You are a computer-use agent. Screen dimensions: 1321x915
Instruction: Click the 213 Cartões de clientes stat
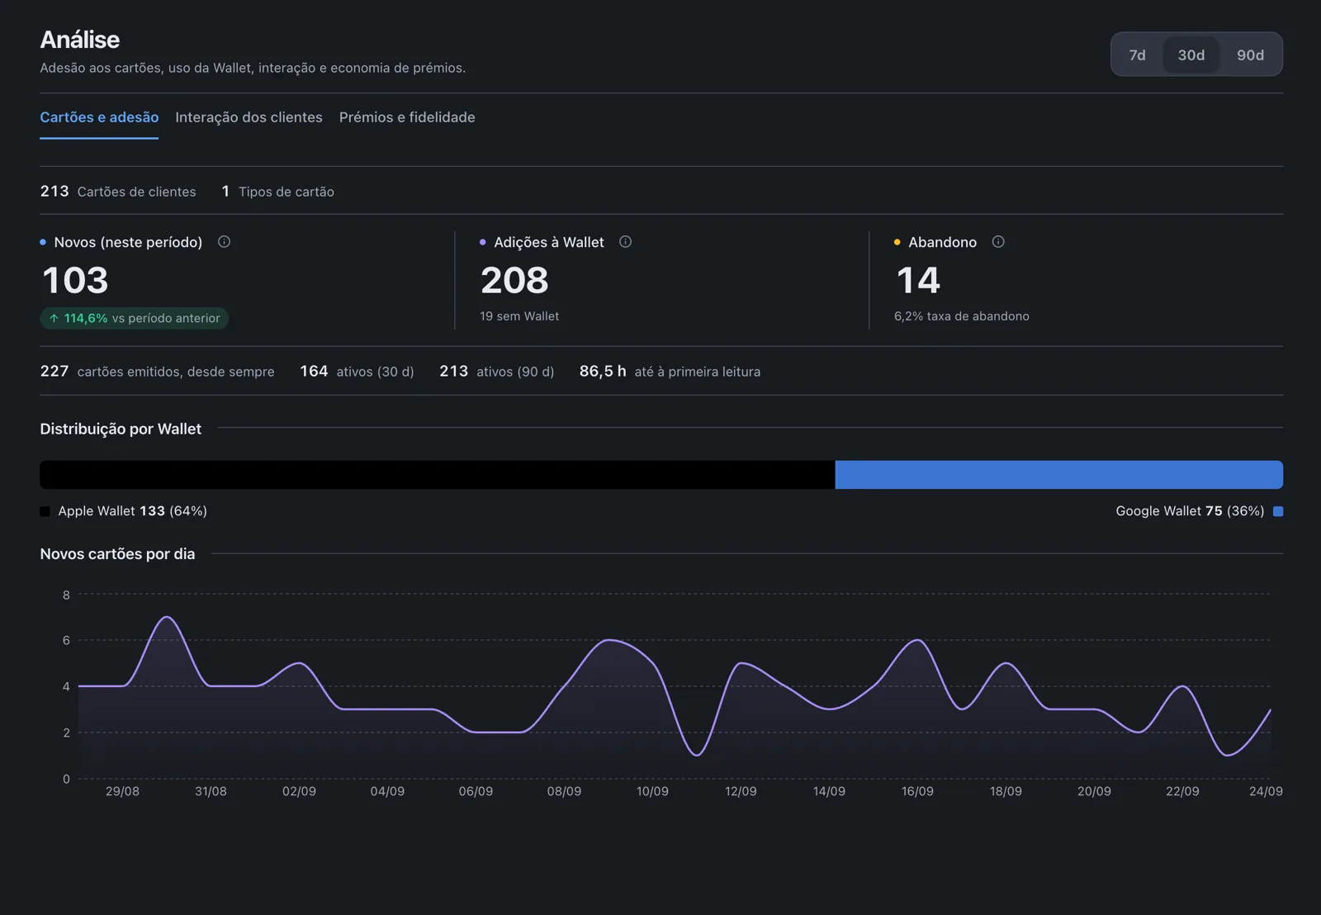tap(118, 192)
